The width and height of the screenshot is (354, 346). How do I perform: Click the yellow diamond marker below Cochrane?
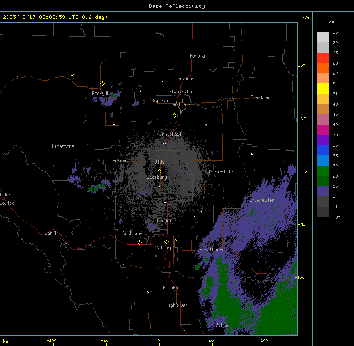(x=140, y=242)
